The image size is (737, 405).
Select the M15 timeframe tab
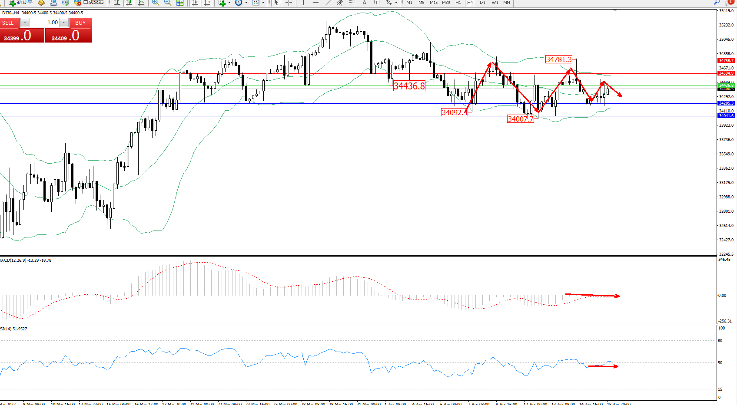click(x=433, y=3)
